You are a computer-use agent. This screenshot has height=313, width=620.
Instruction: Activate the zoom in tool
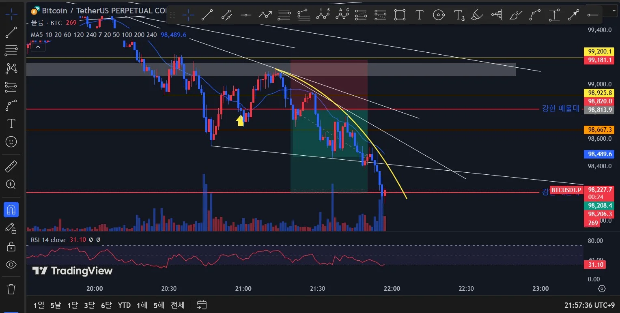coord(11,184)
